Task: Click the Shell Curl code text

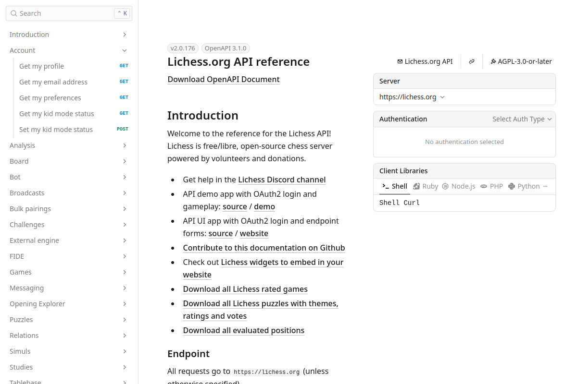Action: (x=400, y=203)
